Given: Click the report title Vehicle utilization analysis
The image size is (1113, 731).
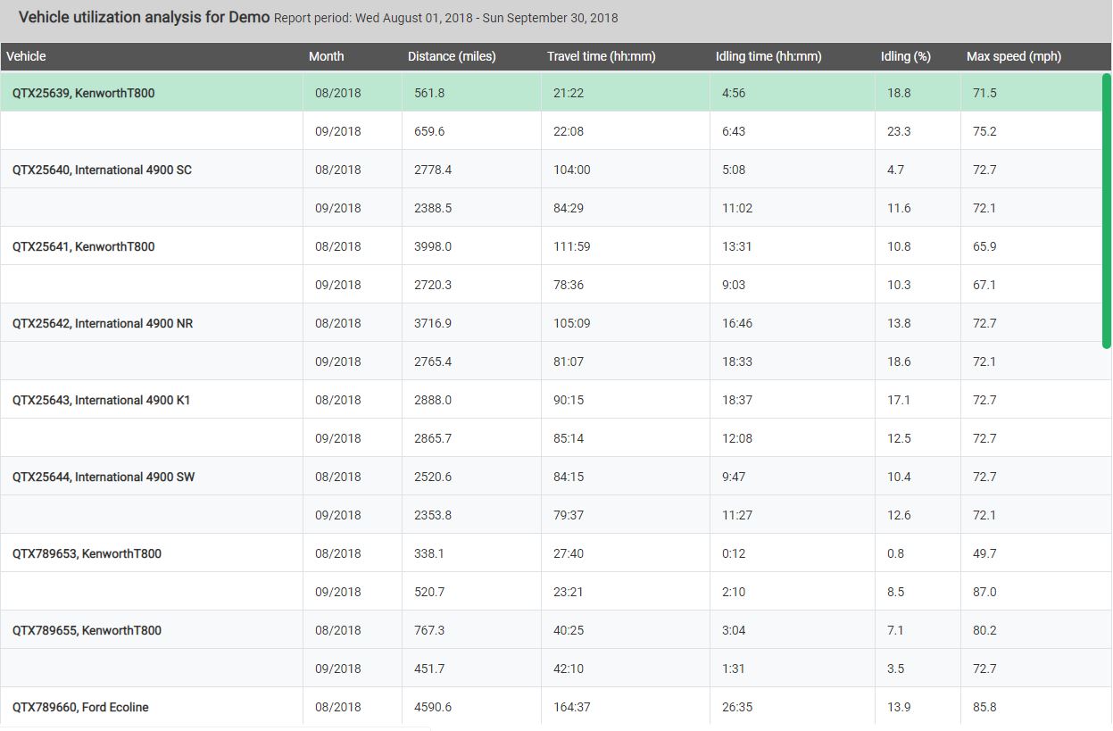Looking at the screenshot, I should point(144,18).
